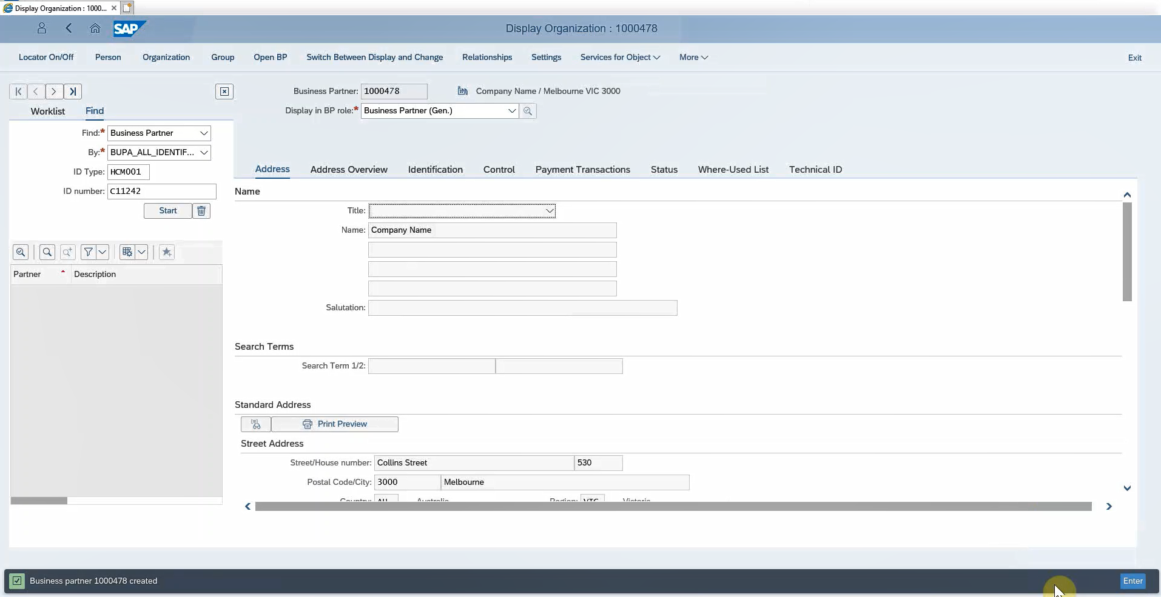Open the user profile icon
This screenshot has width=1161, height=597.
pos(42,28)
